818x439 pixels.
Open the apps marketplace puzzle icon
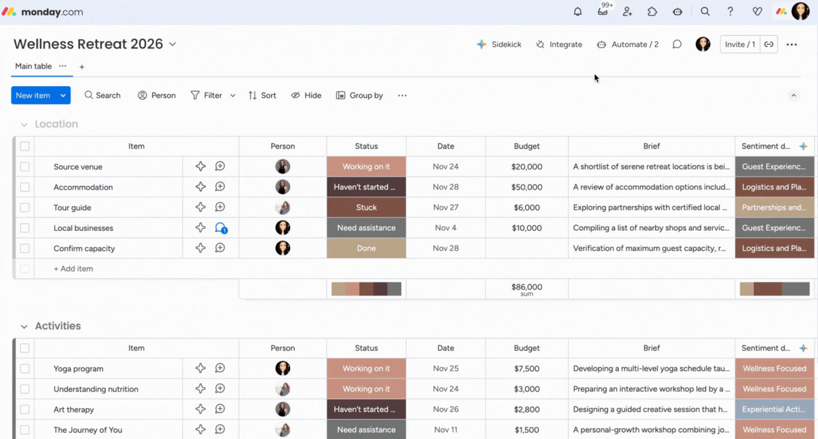click(x=652, y=12)
